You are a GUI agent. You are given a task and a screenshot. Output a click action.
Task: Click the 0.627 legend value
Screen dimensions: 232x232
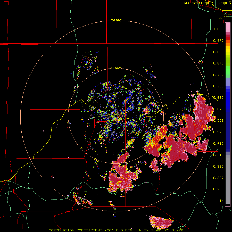point(218,109)
